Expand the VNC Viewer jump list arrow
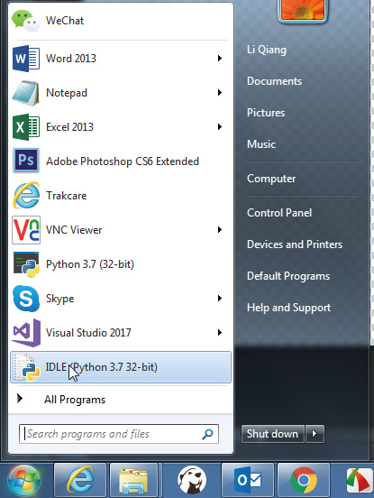This screenshot has height=498, width=374. (x=220, y=230)
